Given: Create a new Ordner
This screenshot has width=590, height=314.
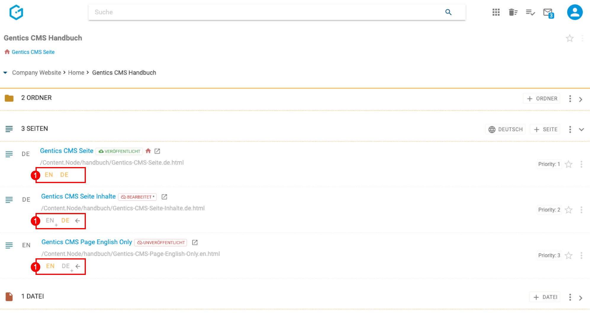Looking at the screenshot, I should pos(542,99).
